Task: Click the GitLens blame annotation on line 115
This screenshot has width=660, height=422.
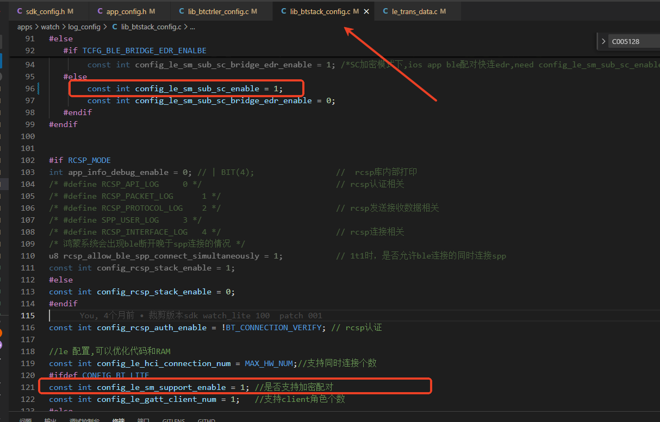Action: (x=201, y=316)
